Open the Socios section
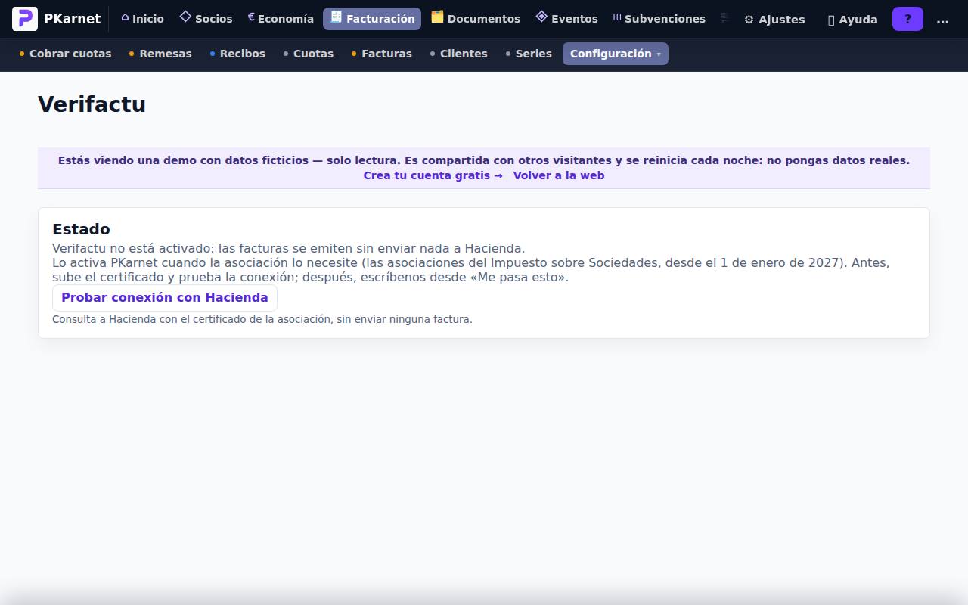The image size is (968, 605). [206, 19]
